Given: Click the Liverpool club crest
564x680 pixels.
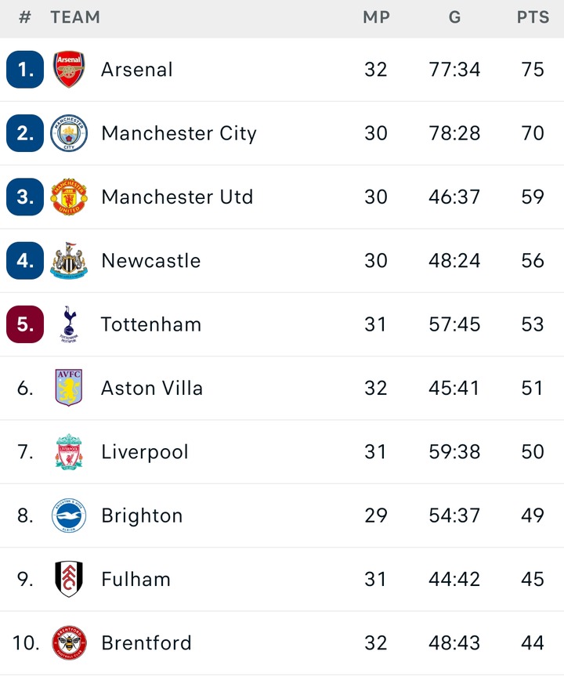Looking at the screenshot, I should [x=69, y=452].
